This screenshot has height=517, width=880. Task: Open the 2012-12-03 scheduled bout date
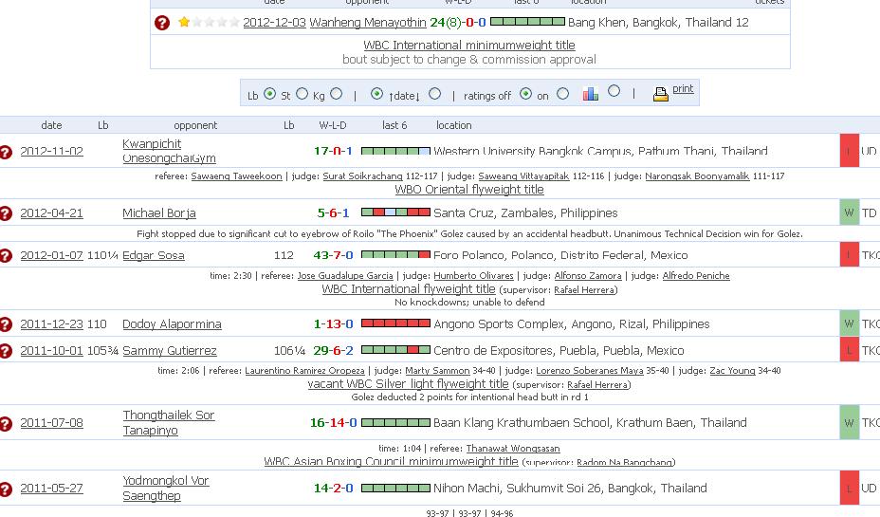(x=274, y=23)
